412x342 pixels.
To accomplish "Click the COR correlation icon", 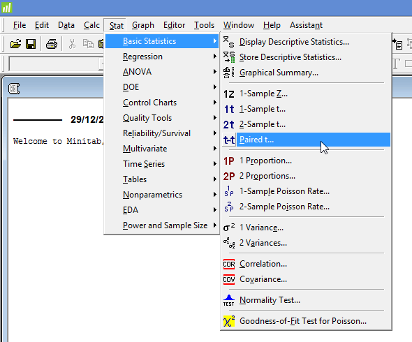I will 229,264.
